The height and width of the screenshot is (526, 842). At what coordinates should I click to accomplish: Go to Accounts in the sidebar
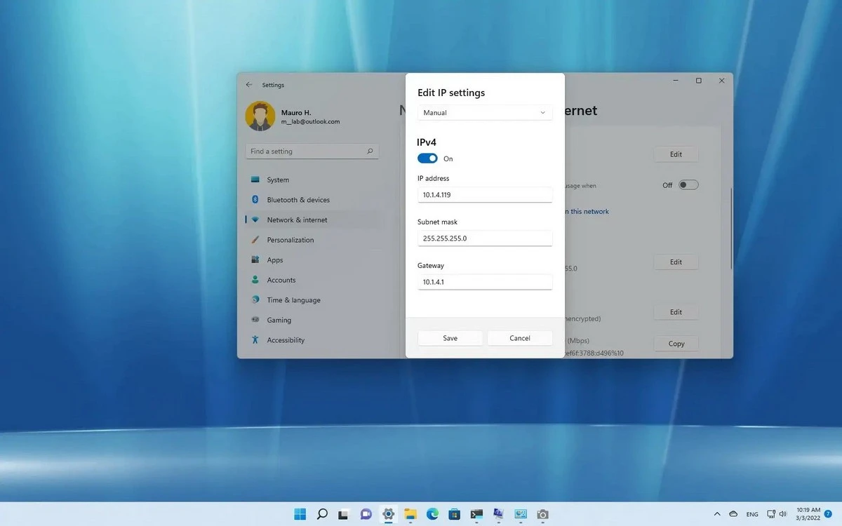(x=281, y=280)
